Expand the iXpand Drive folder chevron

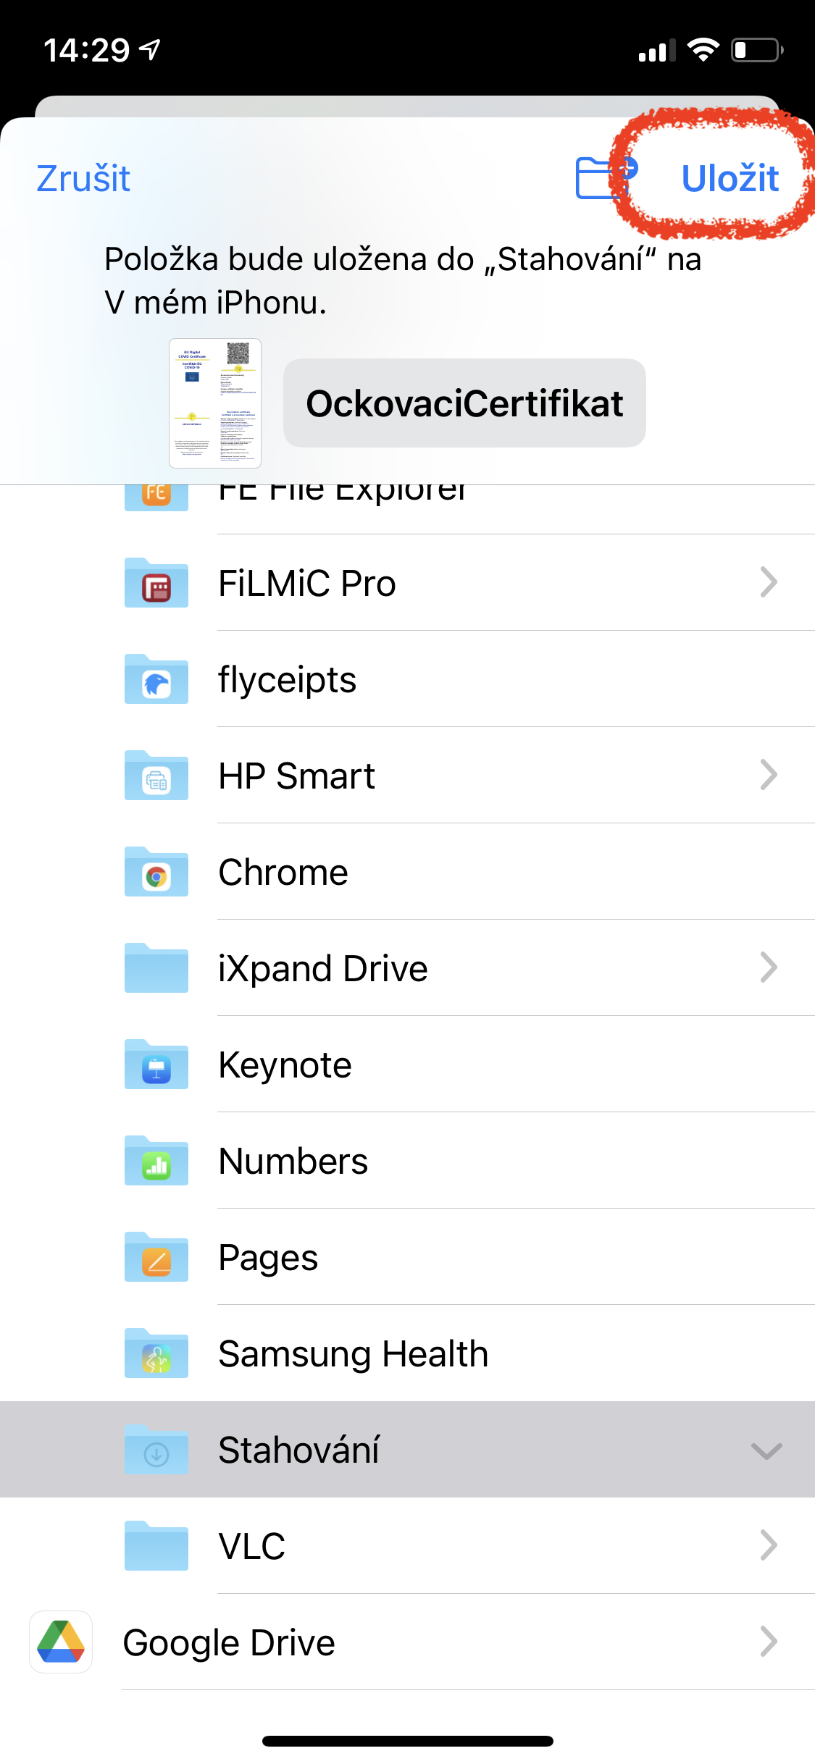(768, 967)
